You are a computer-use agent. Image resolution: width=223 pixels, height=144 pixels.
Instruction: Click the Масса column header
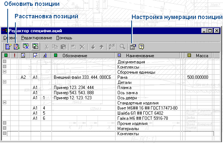[198, 55]
